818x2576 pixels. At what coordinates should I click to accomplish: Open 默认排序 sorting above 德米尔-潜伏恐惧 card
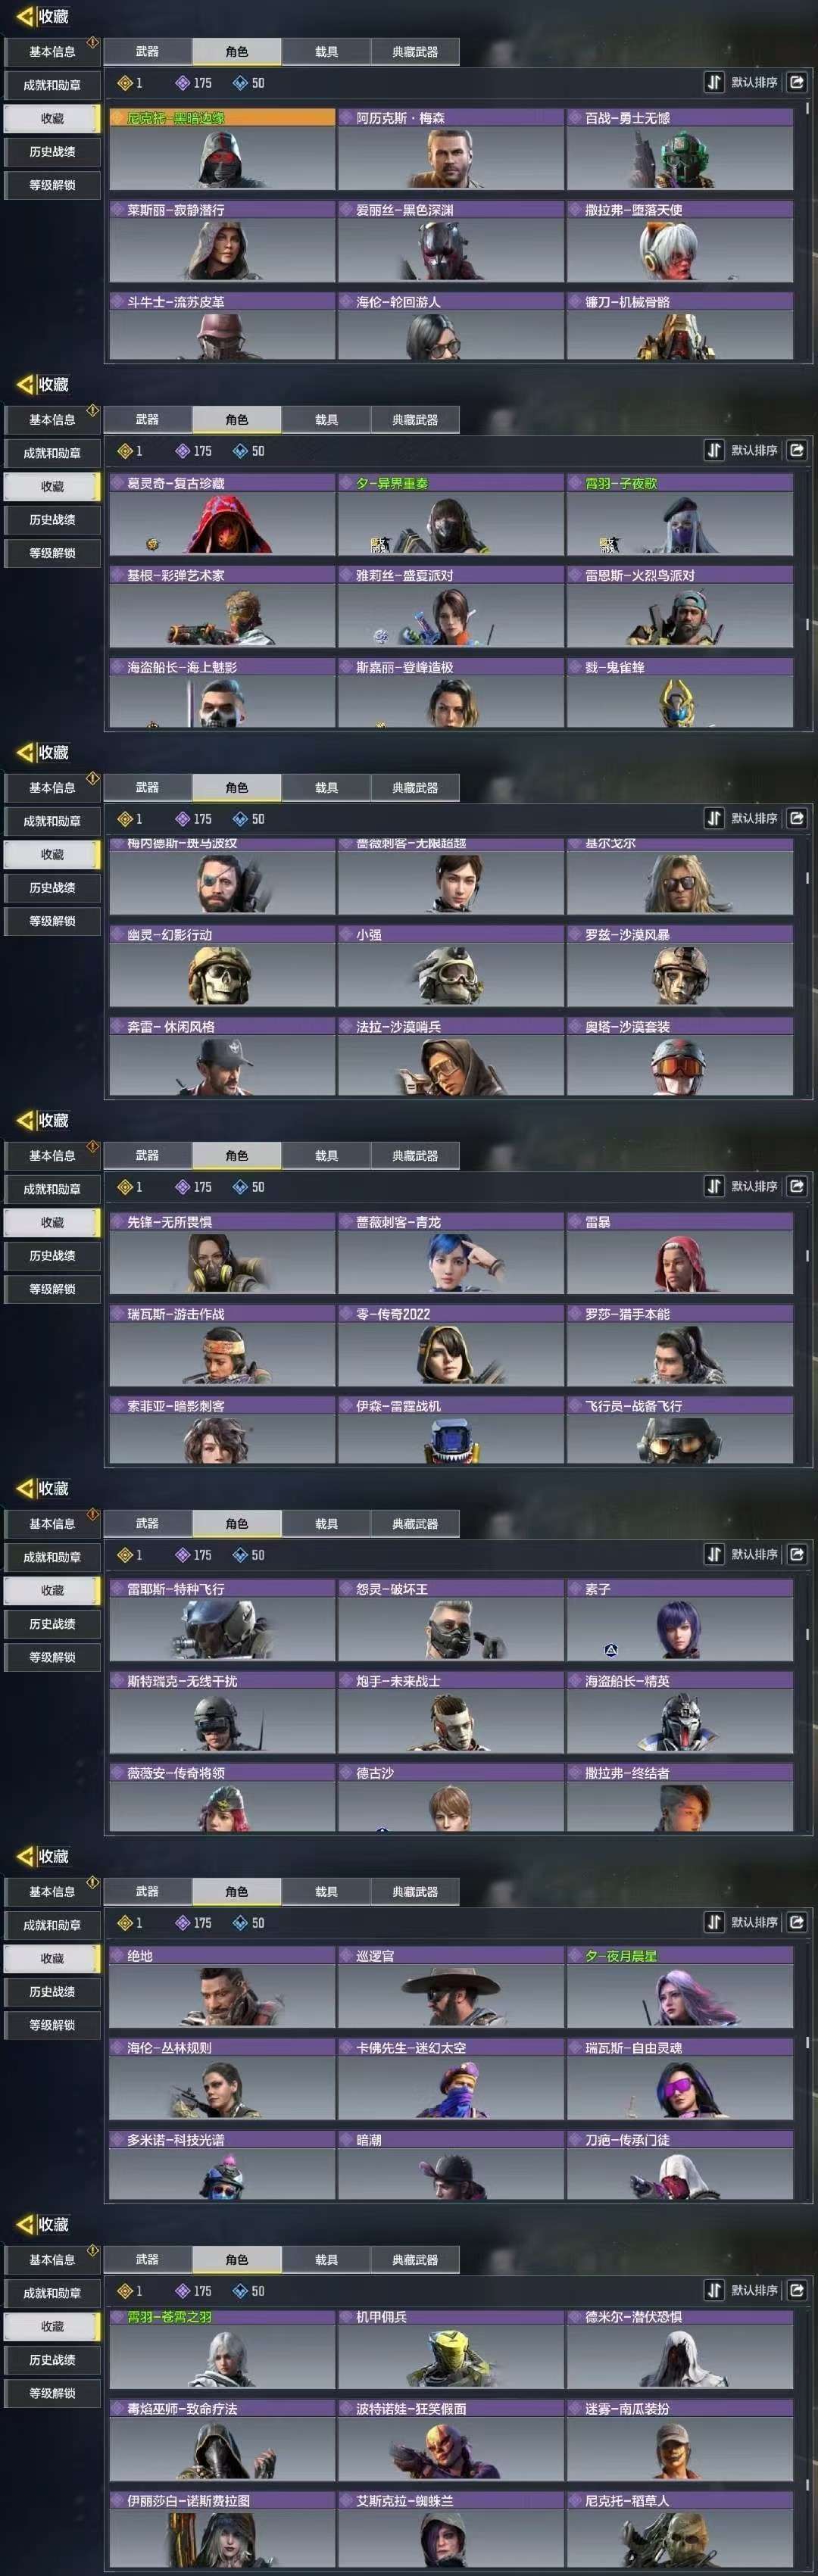point(754,2290)
